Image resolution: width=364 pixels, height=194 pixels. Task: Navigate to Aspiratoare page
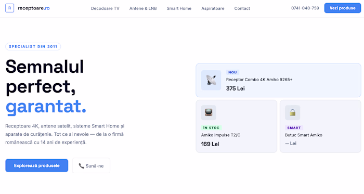pyautogui.click(x=213, y=8)
